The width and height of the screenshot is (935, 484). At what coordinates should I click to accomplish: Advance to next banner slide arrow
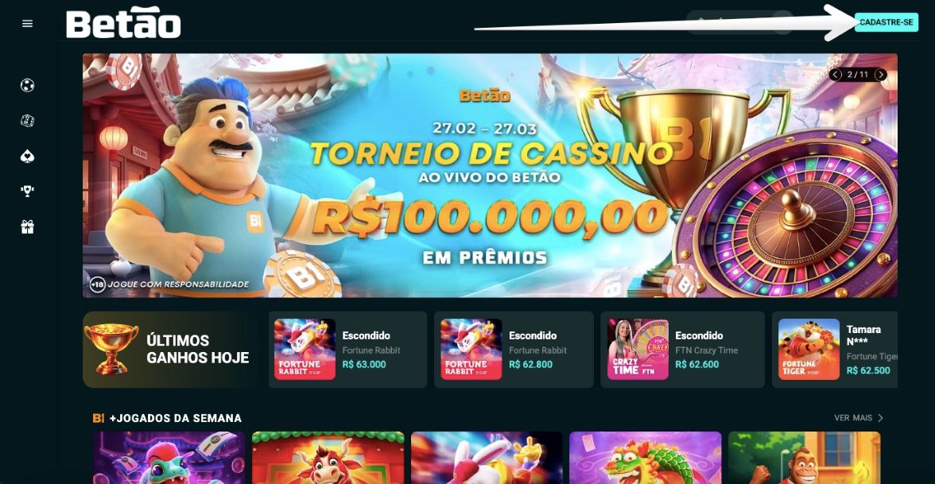pyautogui.click(x=881, y=75)
